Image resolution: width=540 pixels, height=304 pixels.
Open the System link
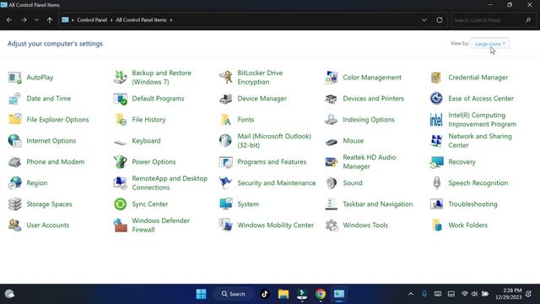point(248,204)
